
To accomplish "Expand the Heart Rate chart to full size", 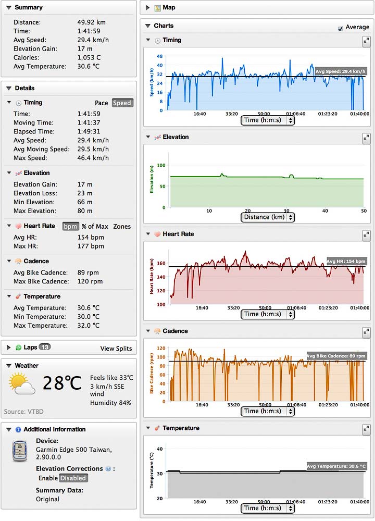I will point(366,235).
